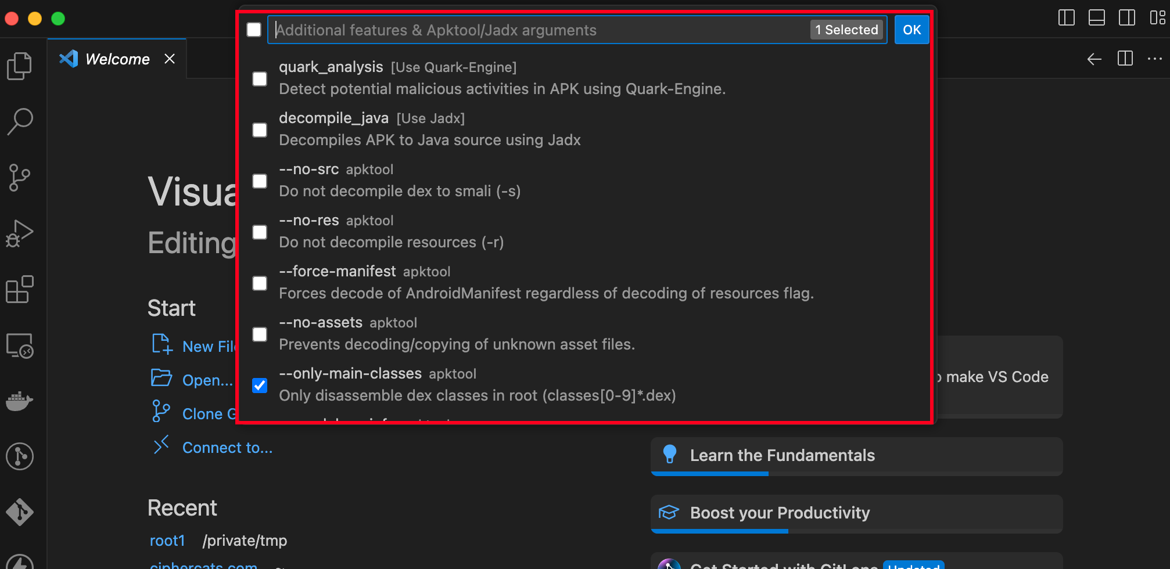Open the Search view in activity bar
The height and width of the screenshot is (569, 1170).
point(20,122)
